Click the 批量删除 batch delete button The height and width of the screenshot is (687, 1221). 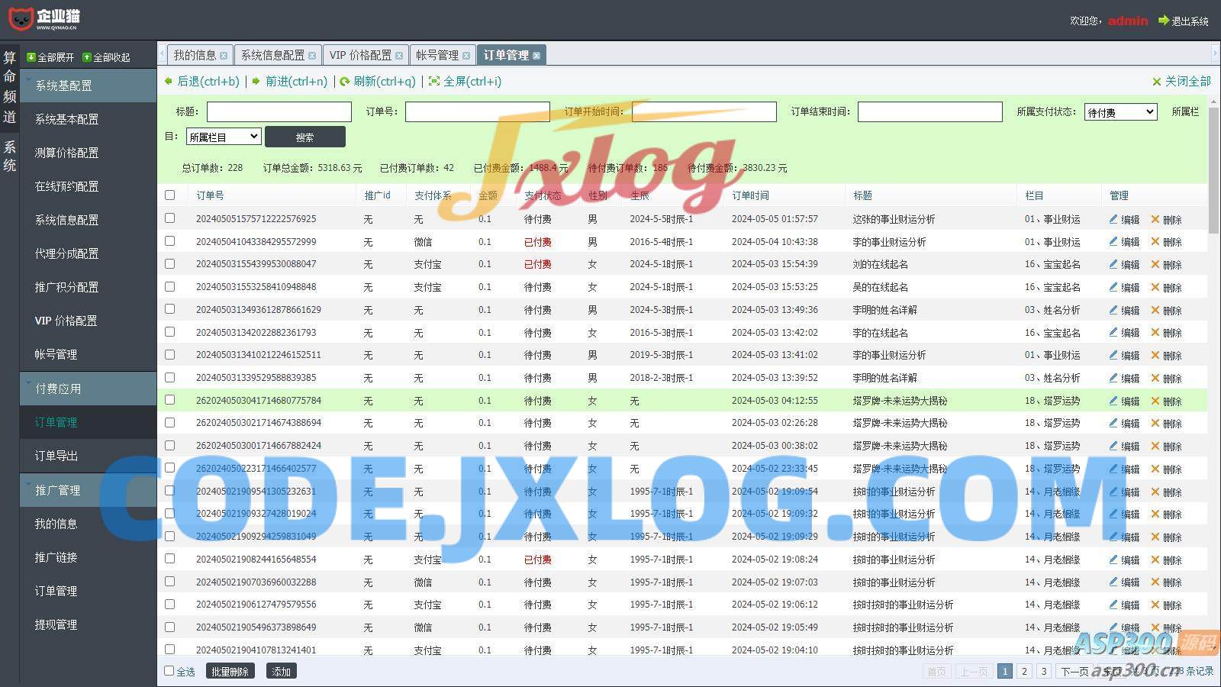(x=230, y=671)
